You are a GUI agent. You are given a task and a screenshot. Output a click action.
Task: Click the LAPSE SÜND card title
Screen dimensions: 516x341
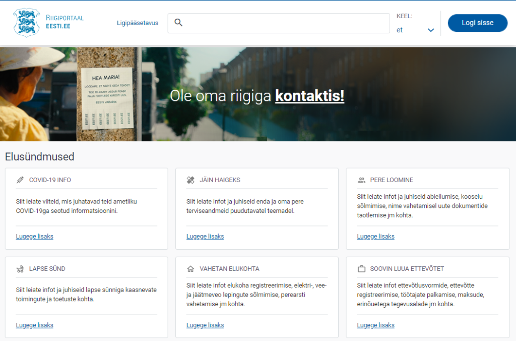pyautogui.click(x=47, y=269)
